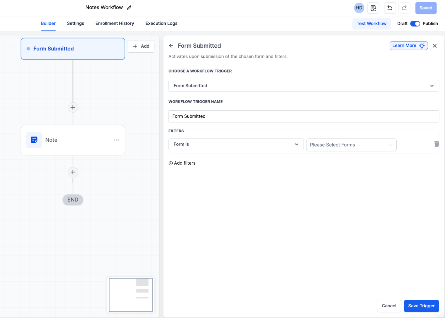
Task: Open the workflow notes icon in header
Action: point(373,8)
